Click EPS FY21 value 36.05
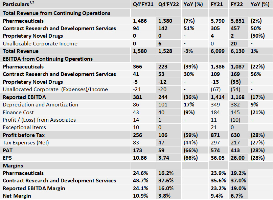 (218, 158)
